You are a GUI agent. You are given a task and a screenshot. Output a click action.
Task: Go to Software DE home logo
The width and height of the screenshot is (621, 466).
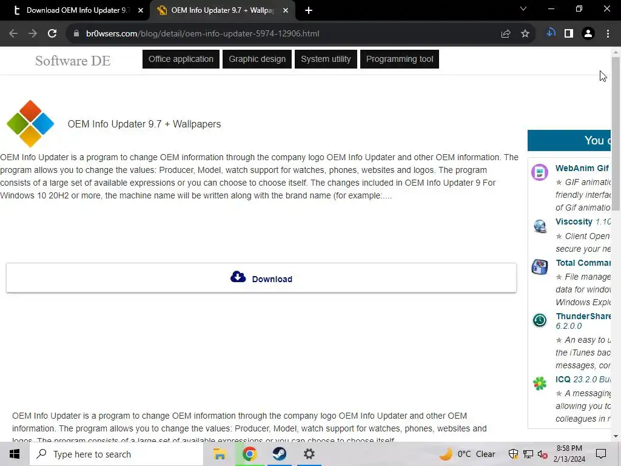point(73,61)
